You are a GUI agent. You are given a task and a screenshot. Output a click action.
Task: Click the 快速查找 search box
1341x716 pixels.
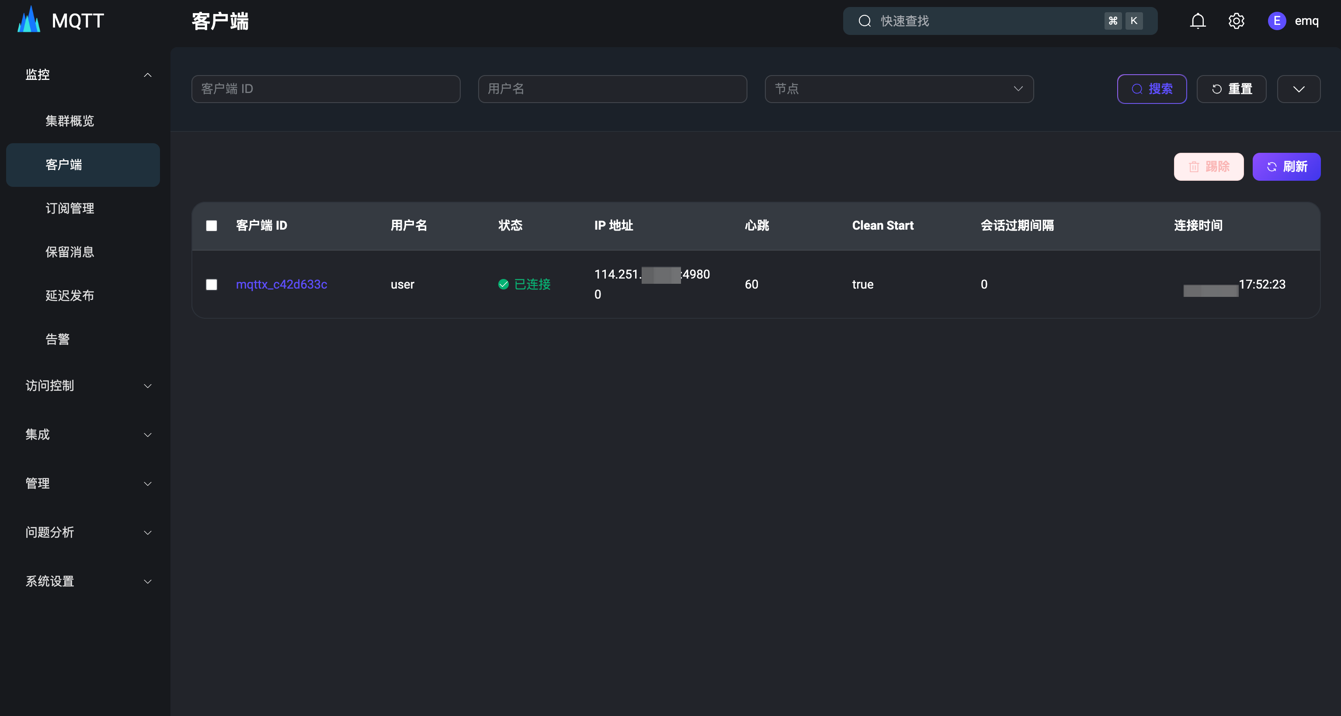click(1000, 21)
